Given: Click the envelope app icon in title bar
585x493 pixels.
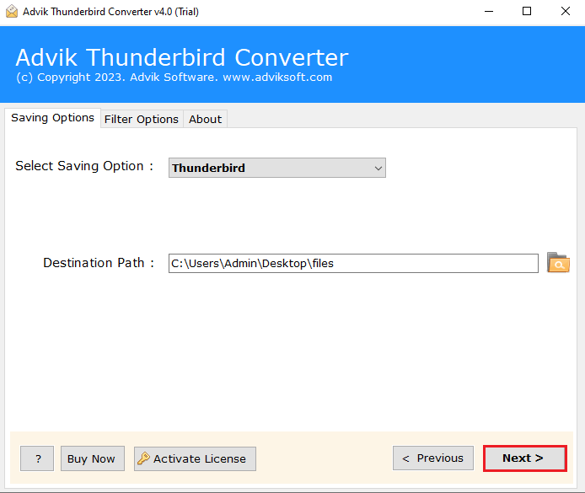Looking at the screenshot, I should 12,12.
